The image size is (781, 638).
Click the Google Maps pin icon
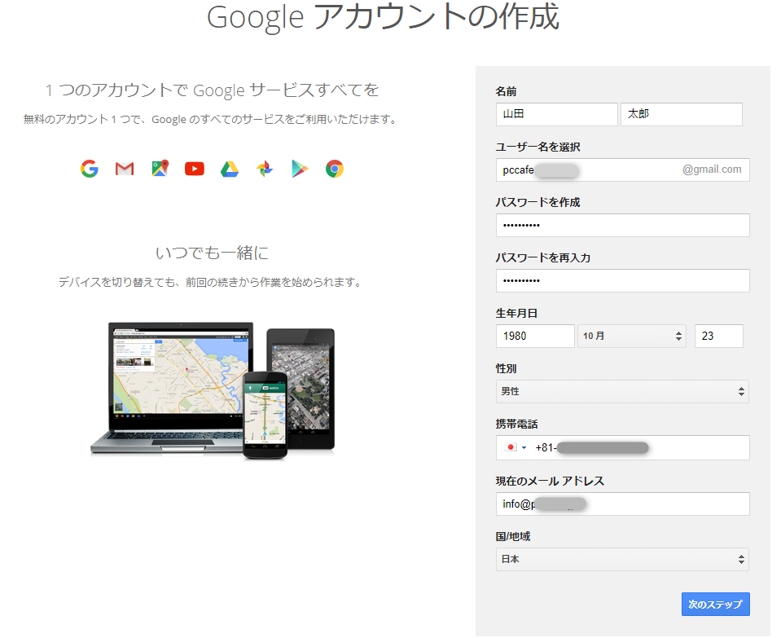(x=160, y=169)
